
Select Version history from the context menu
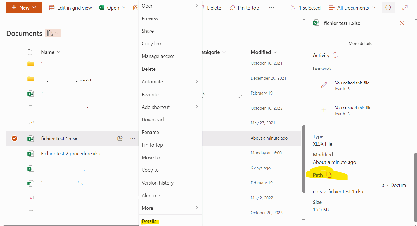click(158, 183)
